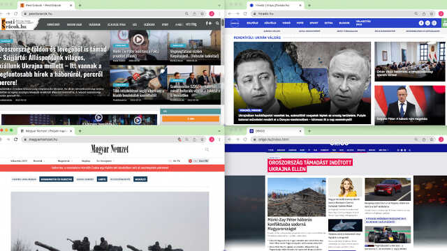This screenshot has height=251, width=447.
Task: Go back in the origo.hu window
Action: (x=230, y=139)
